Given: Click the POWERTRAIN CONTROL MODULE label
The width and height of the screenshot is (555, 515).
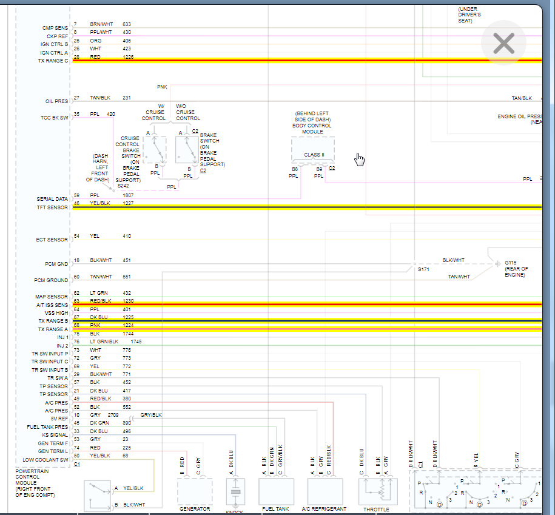Looking at the screenshot, I should (32, 477).
